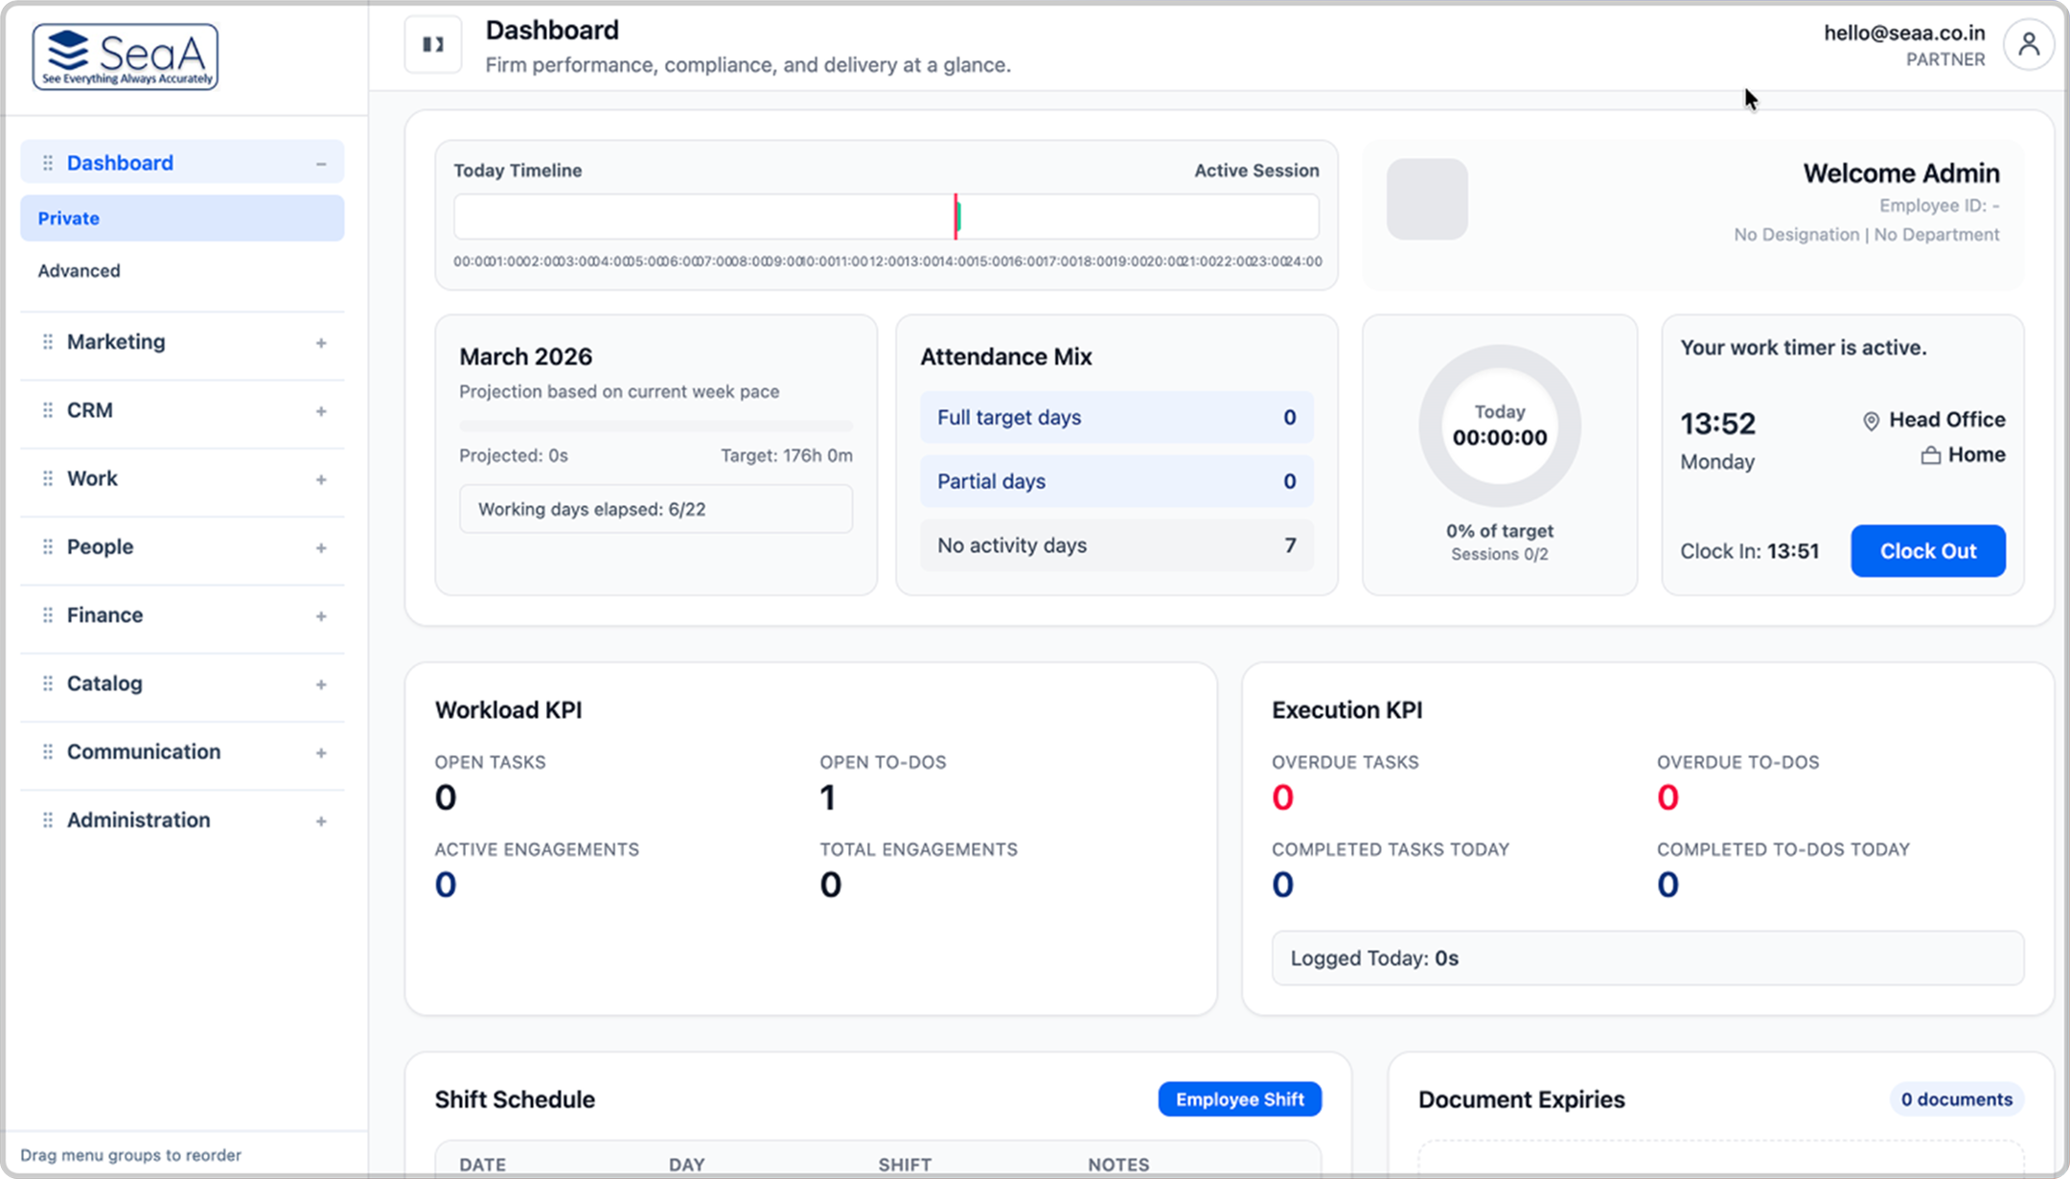Click the SeaA logo

(126, 57)
